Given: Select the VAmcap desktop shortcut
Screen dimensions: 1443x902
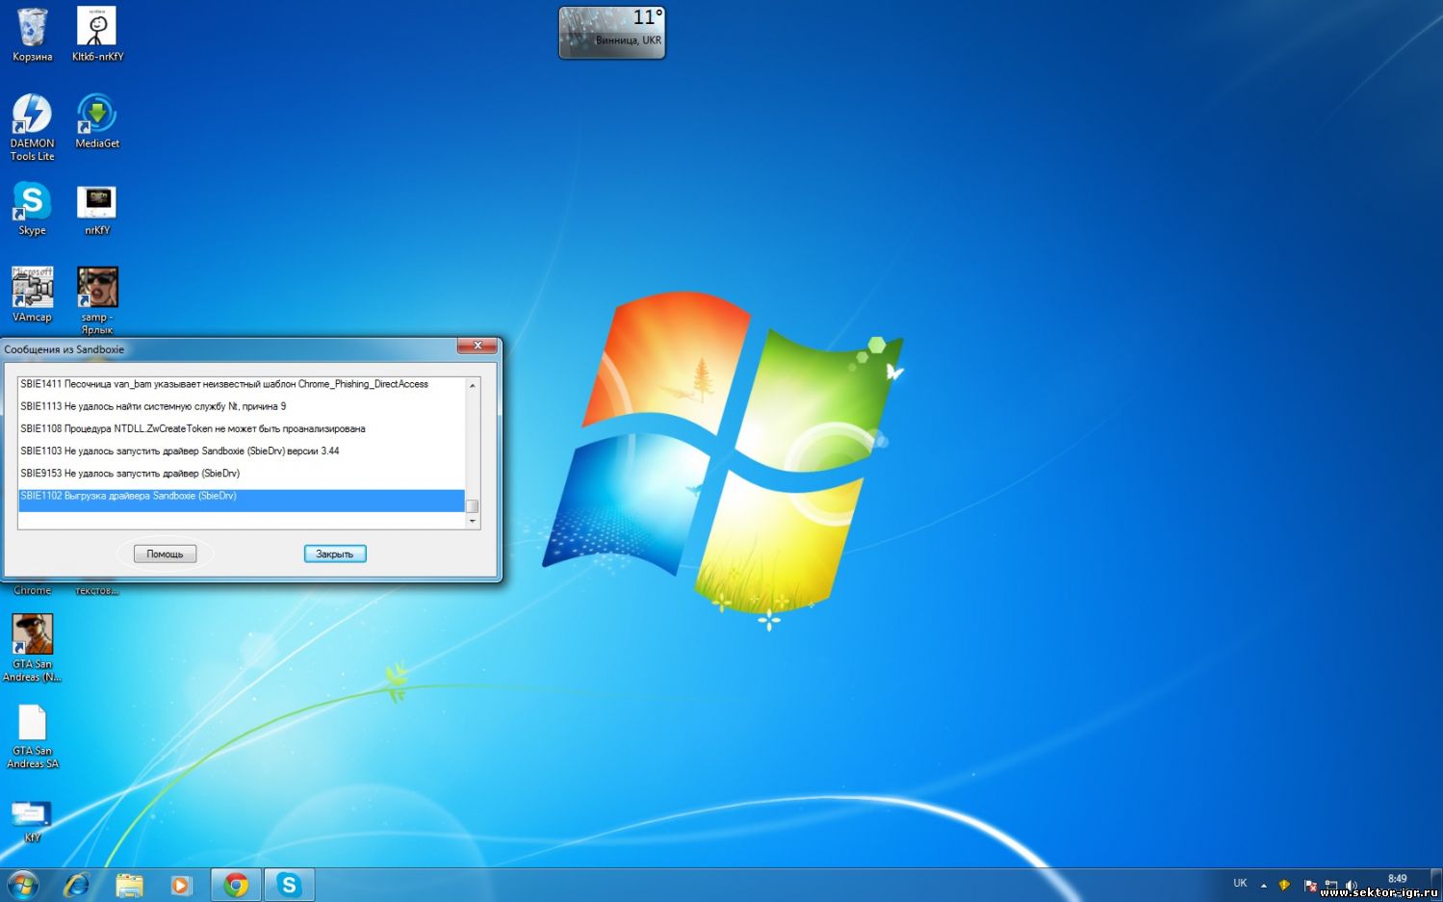Looking at the screenshot, I should (x=32, y=295).
